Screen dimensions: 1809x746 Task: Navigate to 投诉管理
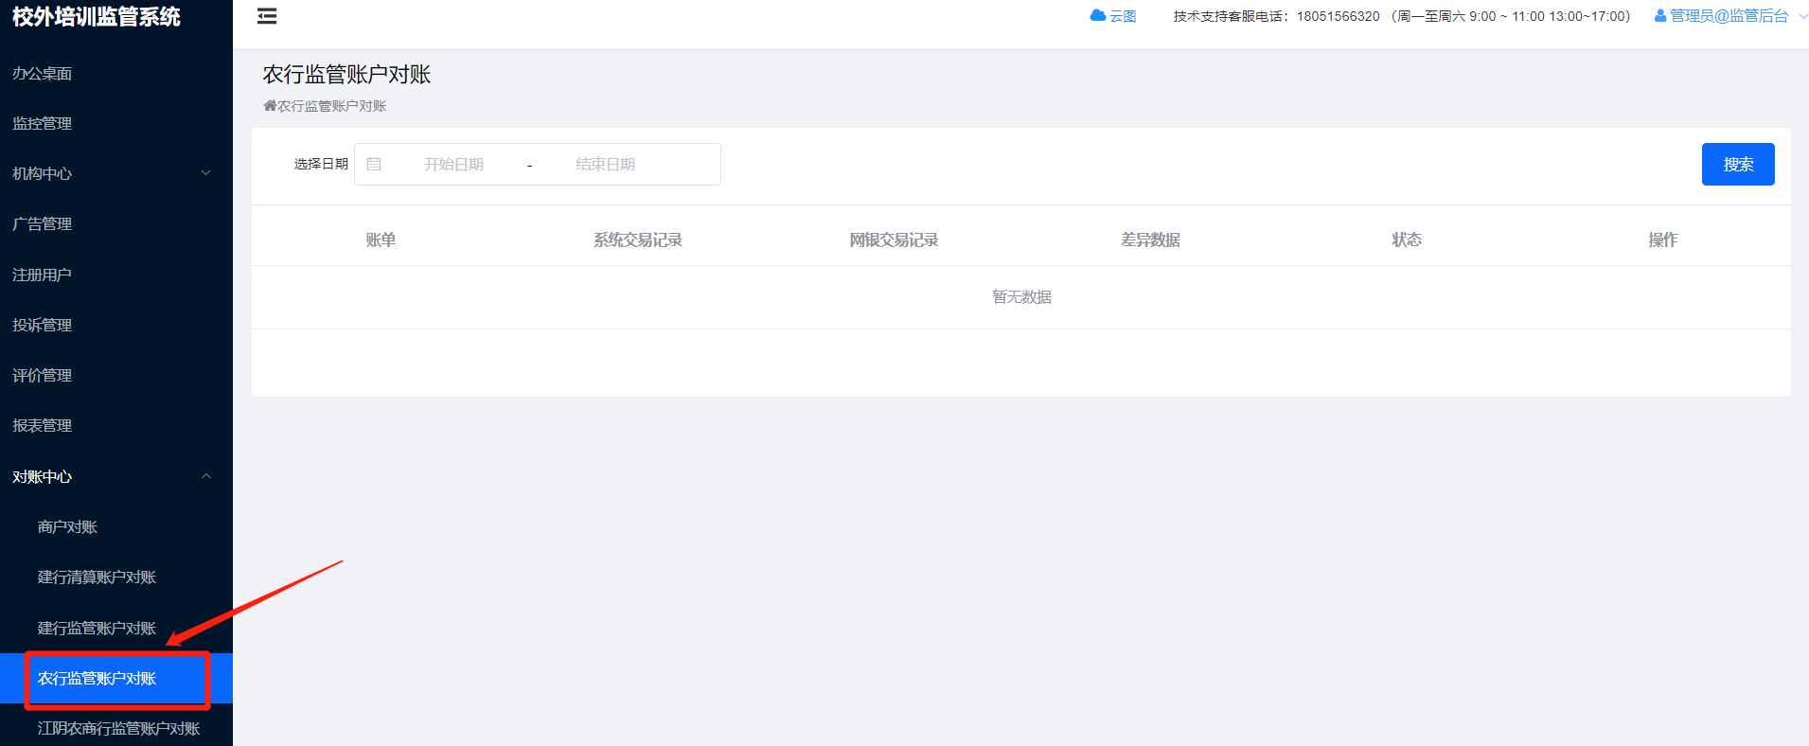(43, 326)
